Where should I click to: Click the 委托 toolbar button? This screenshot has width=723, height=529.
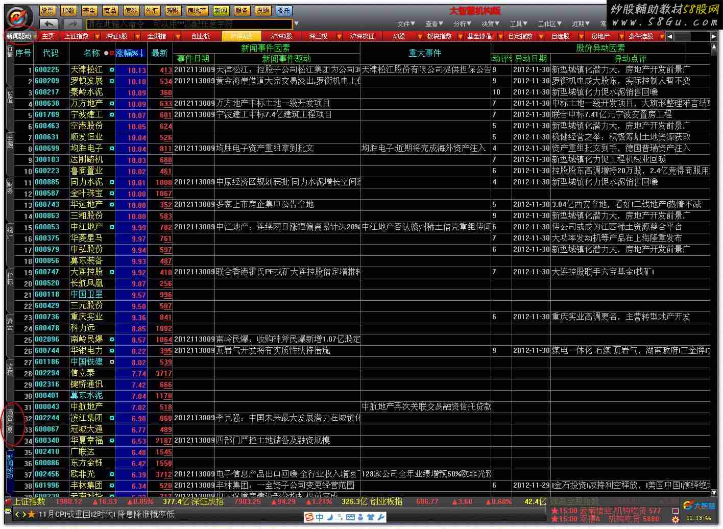tap(283, 10)
